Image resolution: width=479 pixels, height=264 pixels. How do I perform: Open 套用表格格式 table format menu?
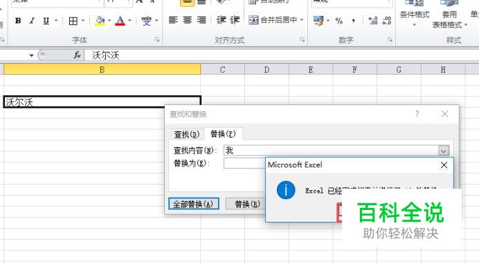[x=449, y=15]
